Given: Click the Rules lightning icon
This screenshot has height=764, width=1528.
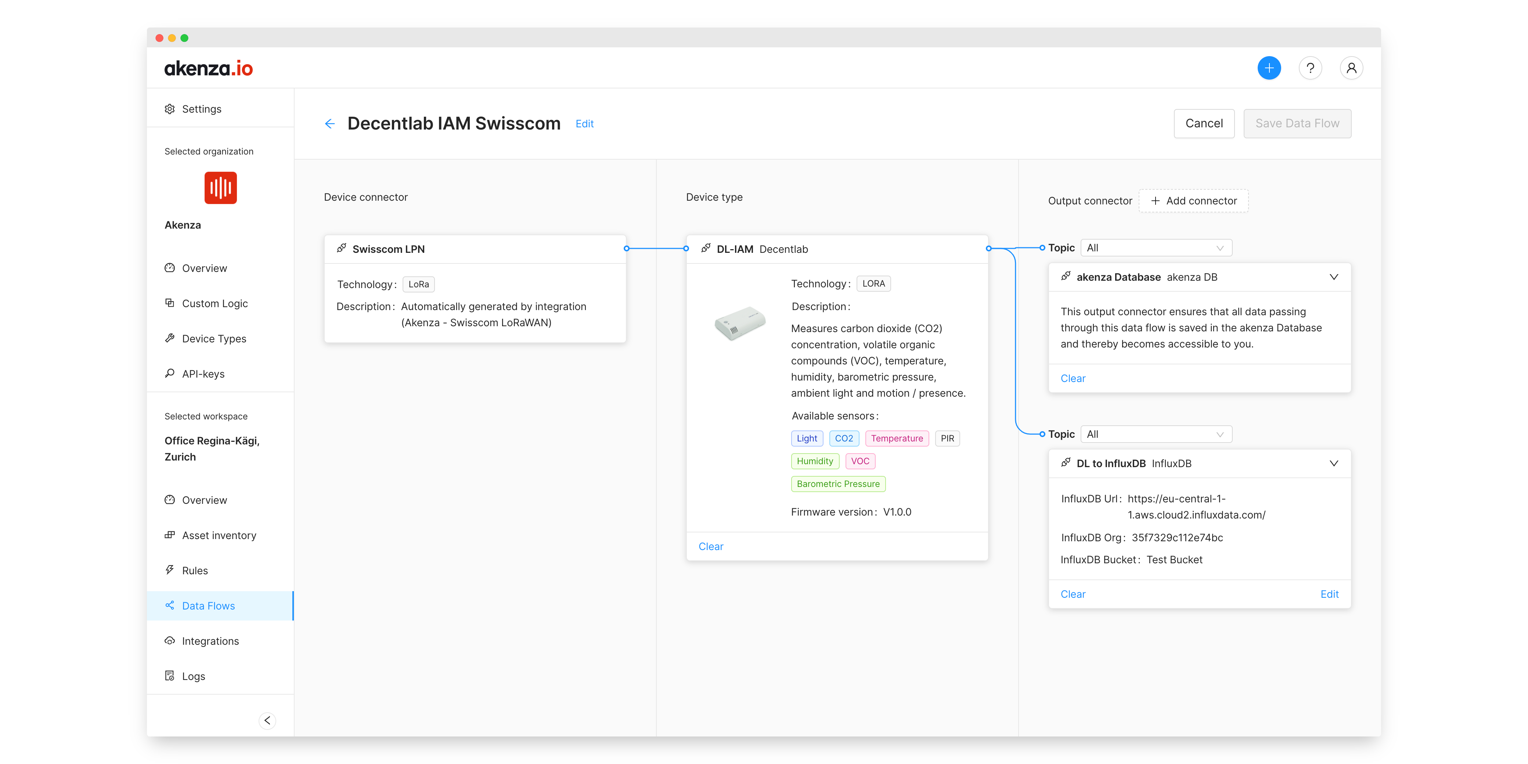Looking at the screenshot, I should [x=170, y=570].
